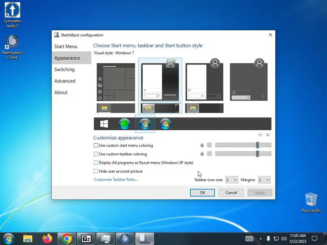Click the taskbar color swatch
This screenshot has width=327, height=245.
tap(209, 153)
